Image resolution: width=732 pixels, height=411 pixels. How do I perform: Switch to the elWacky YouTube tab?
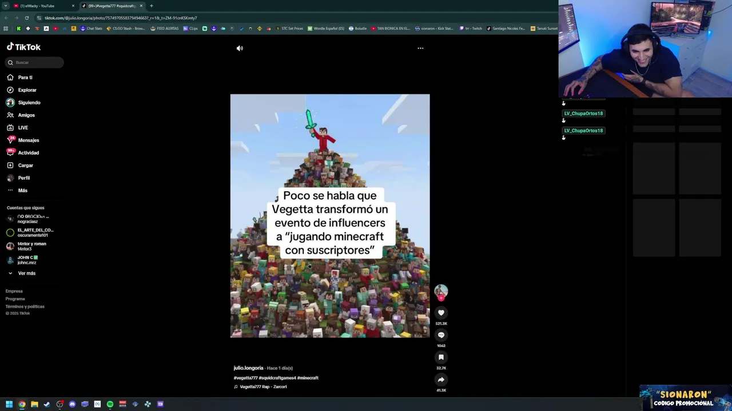(43, 6)
